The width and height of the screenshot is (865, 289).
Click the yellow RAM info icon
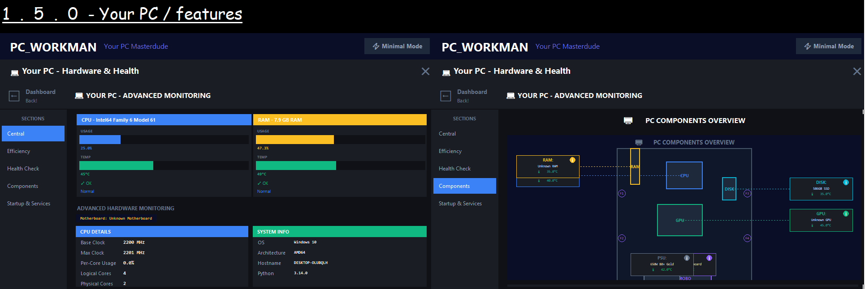572,160
